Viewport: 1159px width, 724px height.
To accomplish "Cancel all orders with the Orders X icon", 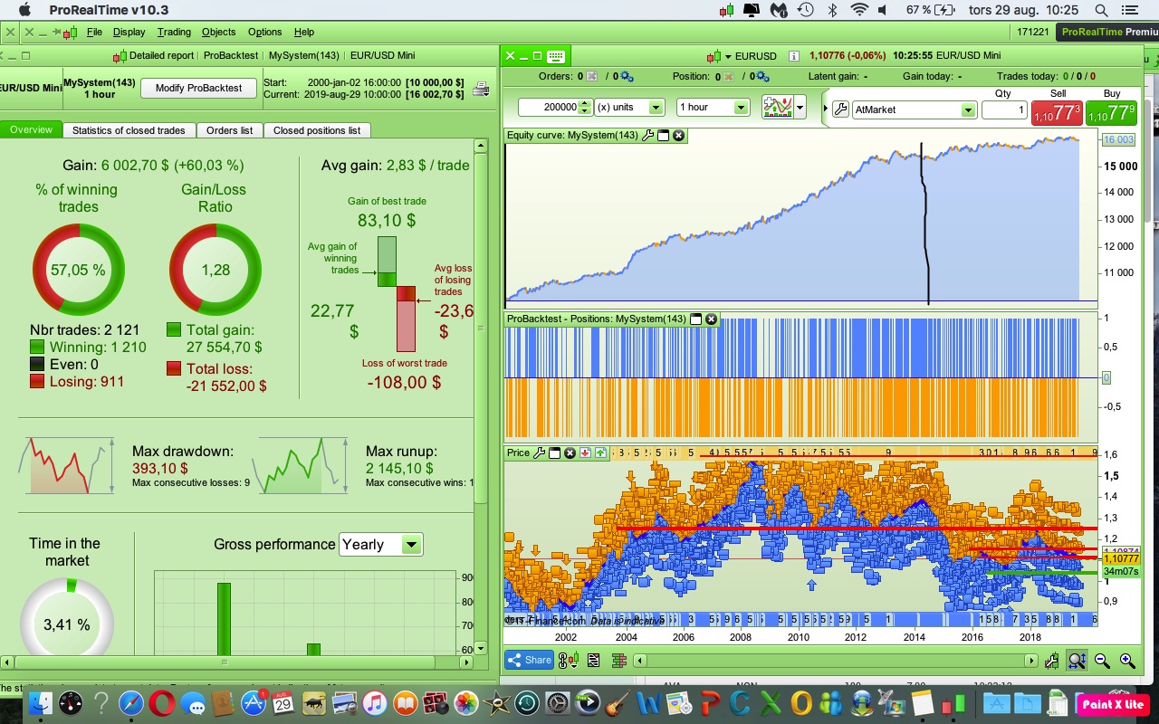I will 592,77.
